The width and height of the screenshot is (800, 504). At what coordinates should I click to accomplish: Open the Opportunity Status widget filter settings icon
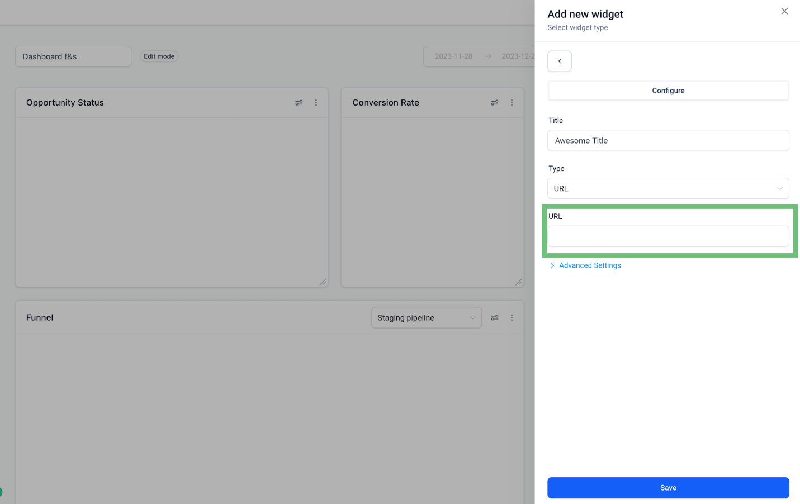click(x=299, y=103)
